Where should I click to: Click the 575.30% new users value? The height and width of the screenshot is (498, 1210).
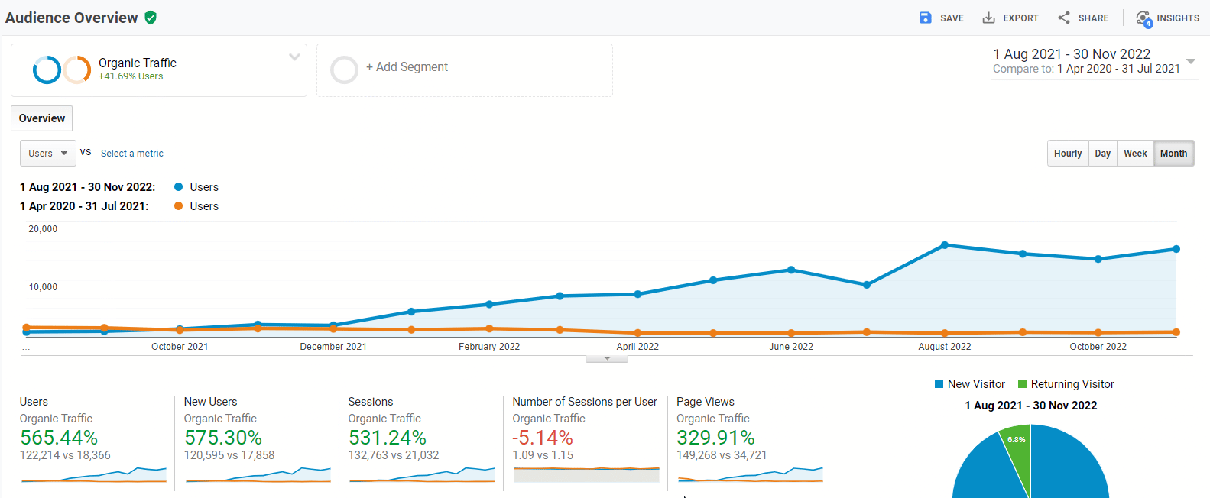pyautogui.click(x=223, y=438)
